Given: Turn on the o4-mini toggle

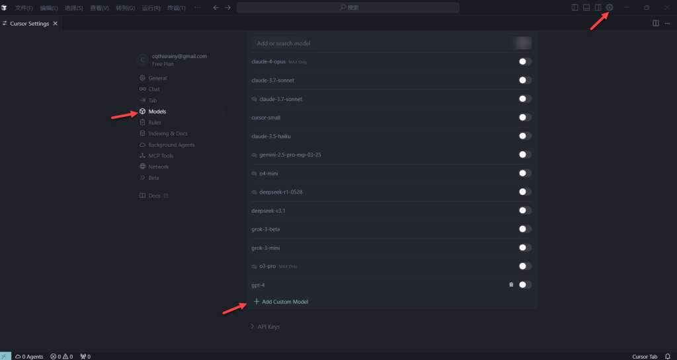Looking at the screenshot, I should (x=525, y=173).
